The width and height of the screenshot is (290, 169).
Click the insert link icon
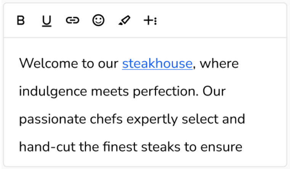pos(72,21)
